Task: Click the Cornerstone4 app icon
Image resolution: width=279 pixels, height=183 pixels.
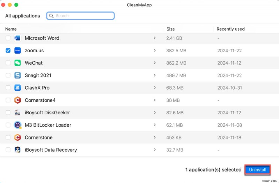Action: pos(17,100)
